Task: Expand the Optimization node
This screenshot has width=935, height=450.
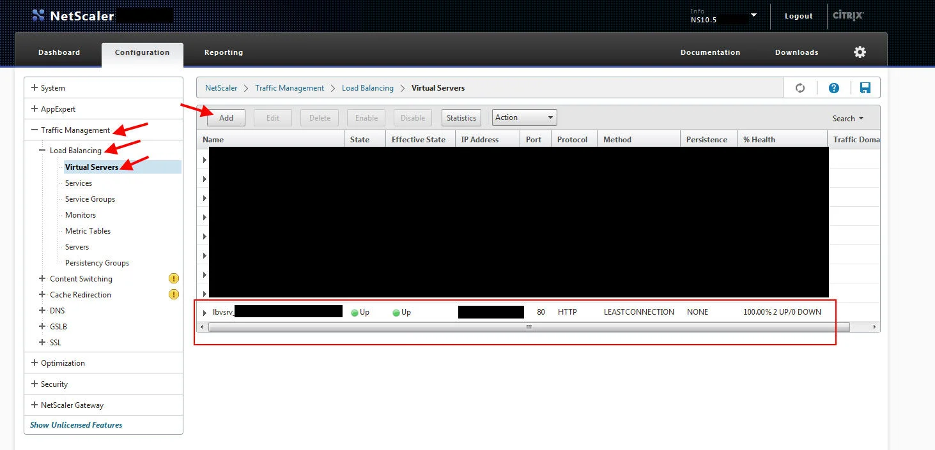Action: coord(35,363)
